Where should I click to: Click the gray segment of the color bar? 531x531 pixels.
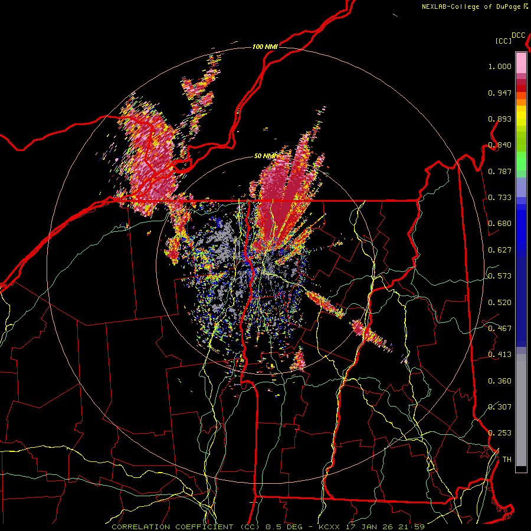pyautogui.click(x=521, y=410)
